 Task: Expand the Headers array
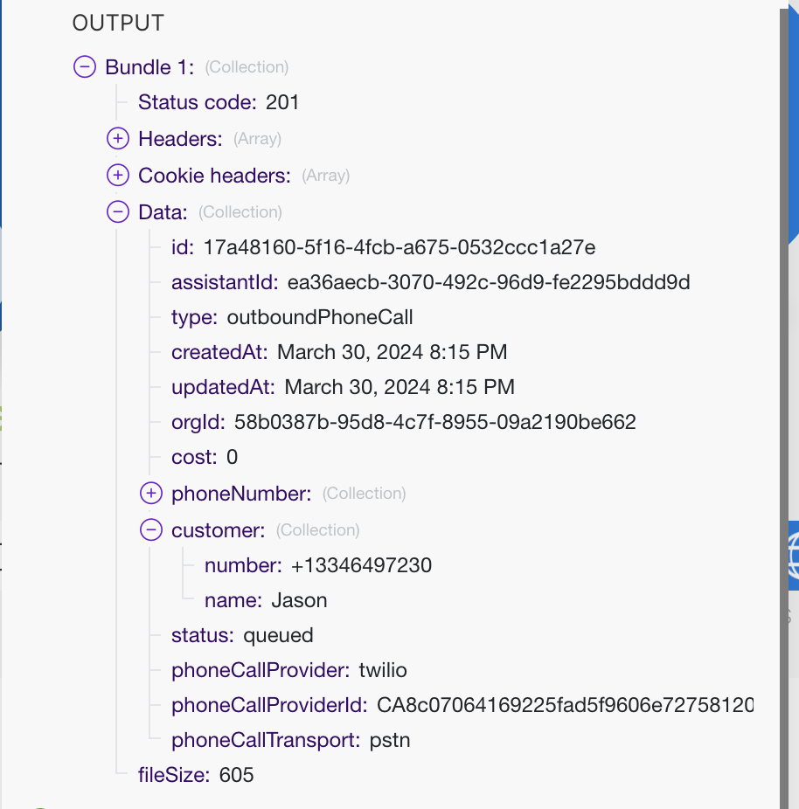click(117, 139)
